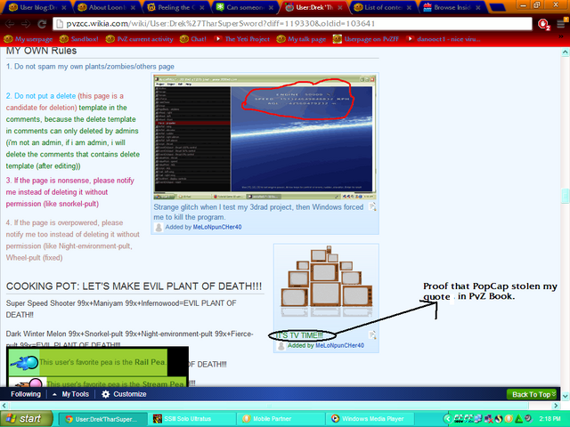Screen dimensions: 570x427
Task: Show more bookmarks via the » chevron
Action: coord(561,36)
